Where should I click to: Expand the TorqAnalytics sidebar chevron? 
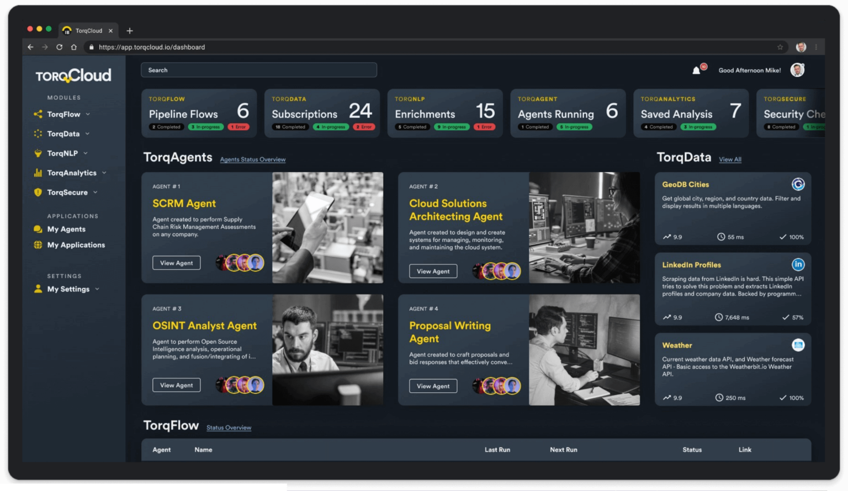(x=104, y=173)
